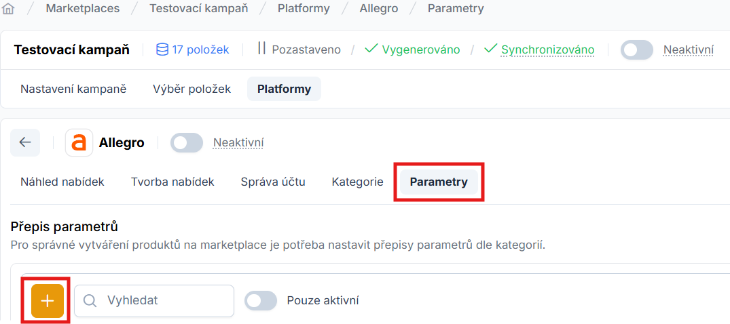Click the Allegro logo icon

click(79, 143)
